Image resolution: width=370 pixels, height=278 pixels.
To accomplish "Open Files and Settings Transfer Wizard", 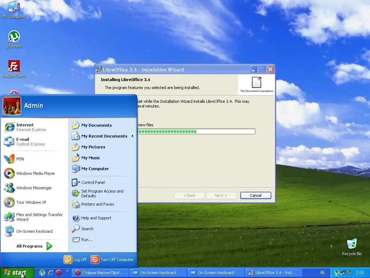I will pos(34,217).
